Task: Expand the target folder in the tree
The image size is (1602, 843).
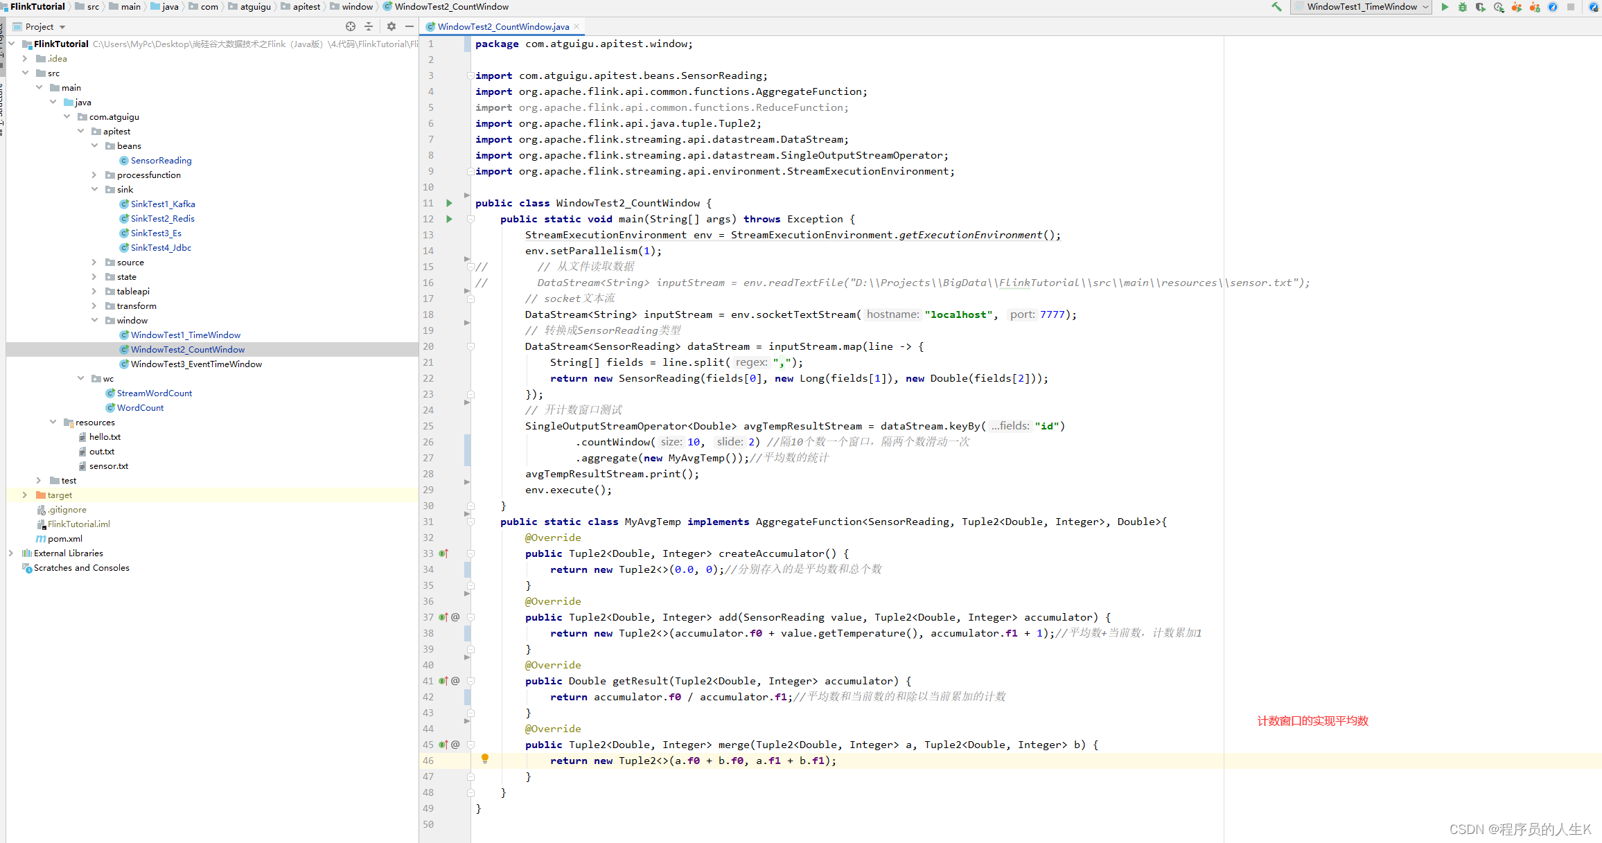Action: (x=25, y=495)
